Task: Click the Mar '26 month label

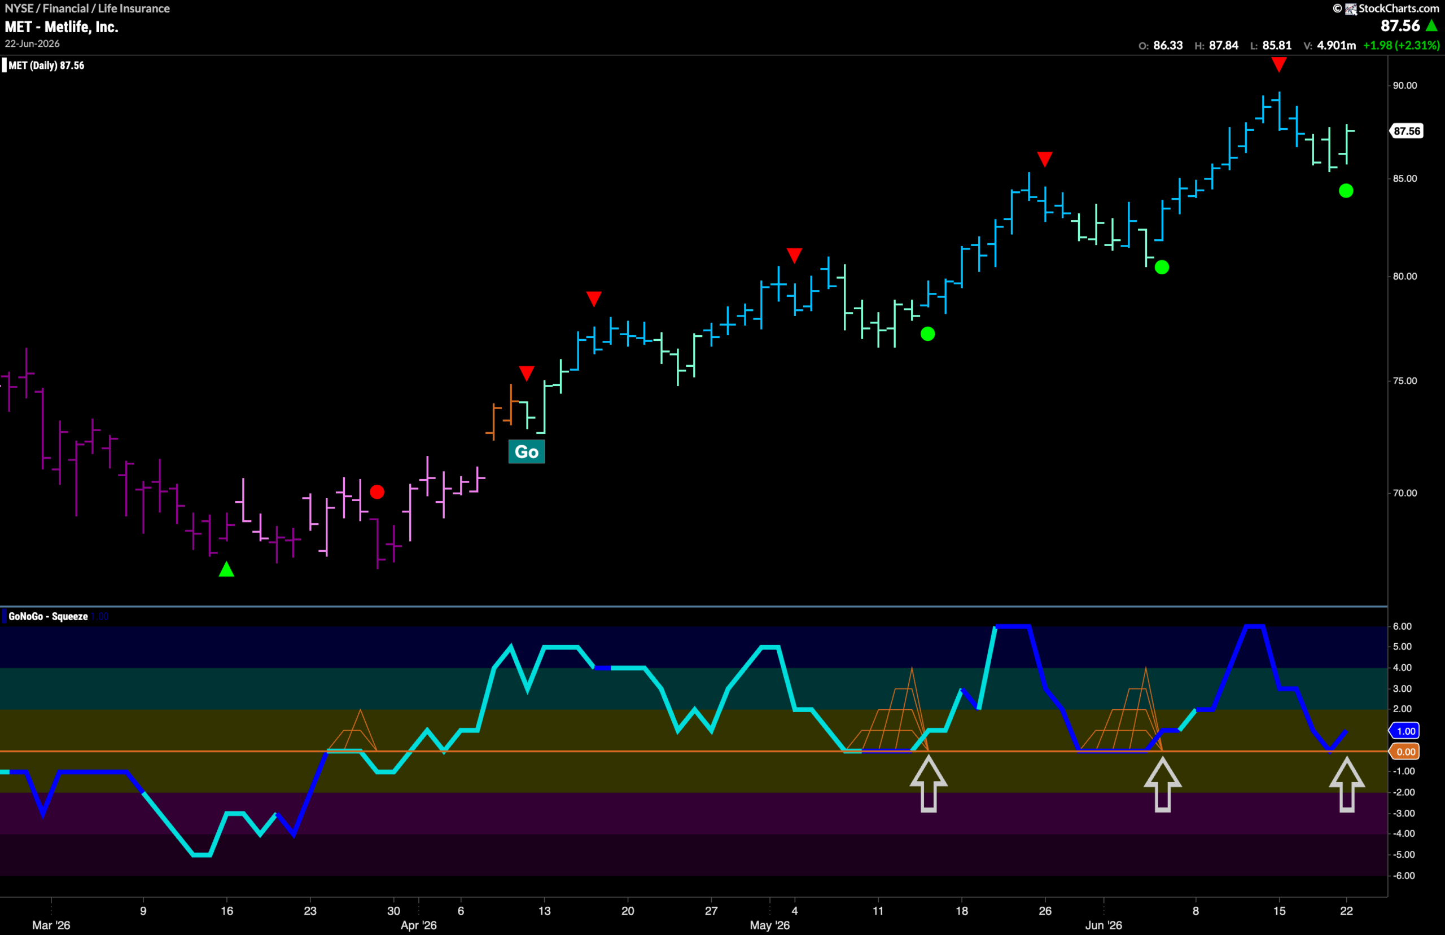Action: pos(51,925)
